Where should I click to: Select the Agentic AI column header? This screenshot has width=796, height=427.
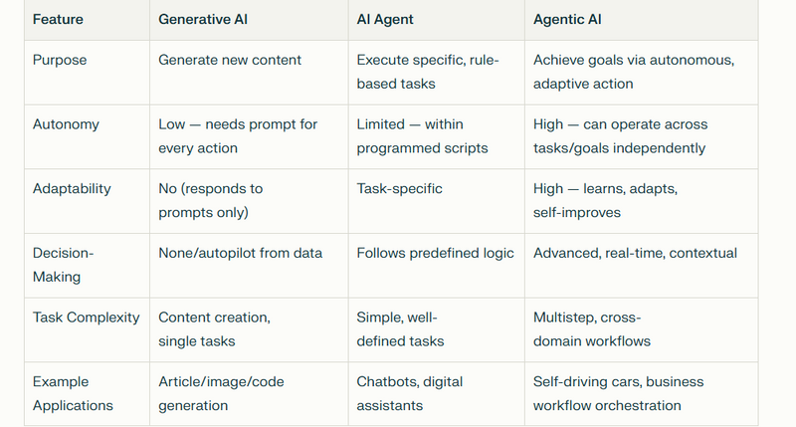pyautogui.click(x=567, y=19)
